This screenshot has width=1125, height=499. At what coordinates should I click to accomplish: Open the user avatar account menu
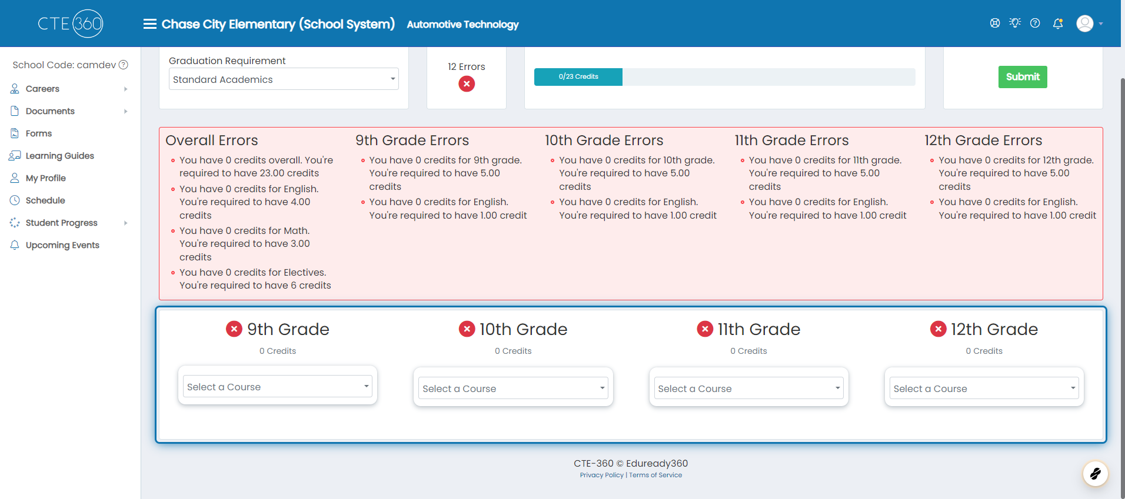point(1090,24)
